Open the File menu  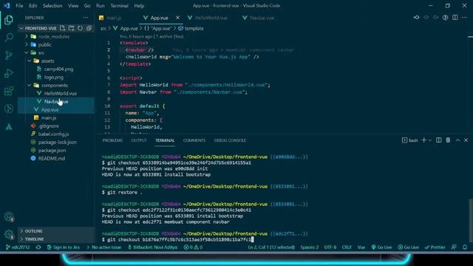point(20,6)
